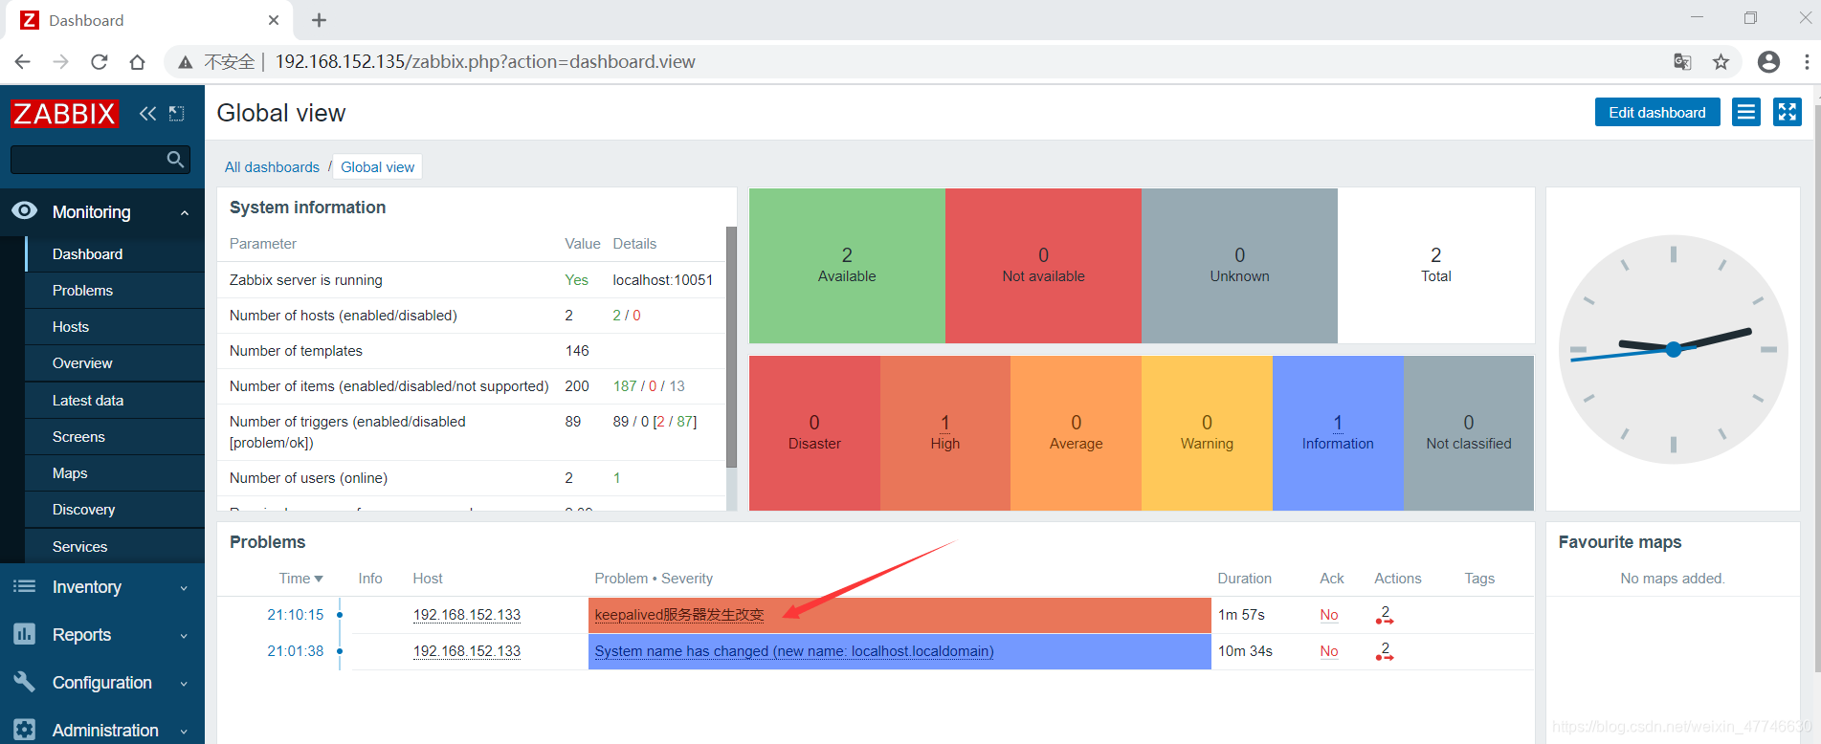Click the browser back arrow

point(23,62)
